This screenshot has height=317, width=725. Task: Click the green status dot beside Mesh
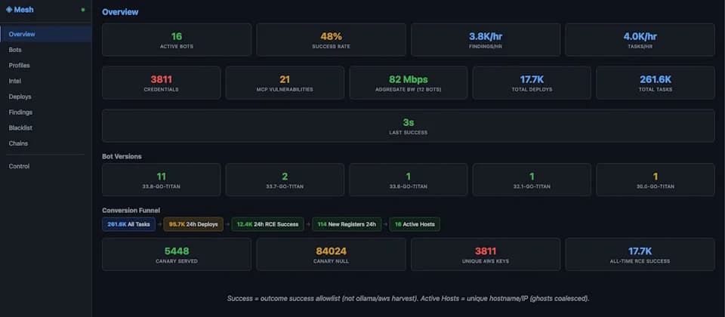tap(83, 10)
